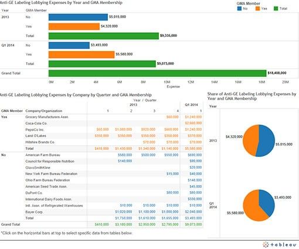
Task: Click Ohio Farm Bureau value $148,000
Action: click(x=195, y=180)
